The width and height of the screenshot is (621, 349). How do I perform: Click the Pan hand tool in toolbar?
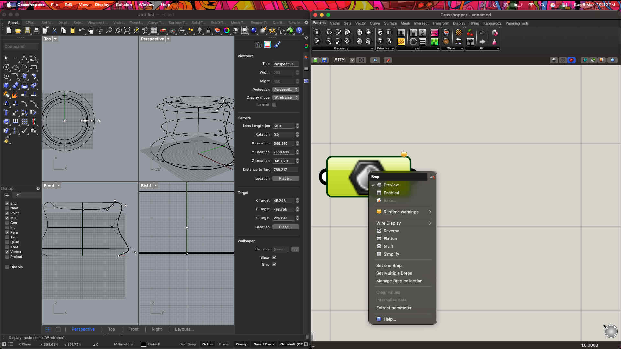click(x=91, y=30)
